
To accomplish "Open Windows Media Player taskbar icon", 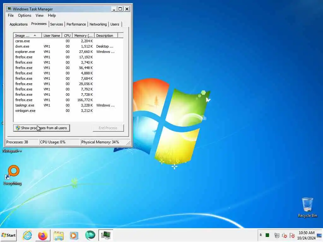I will coord(74,235).
